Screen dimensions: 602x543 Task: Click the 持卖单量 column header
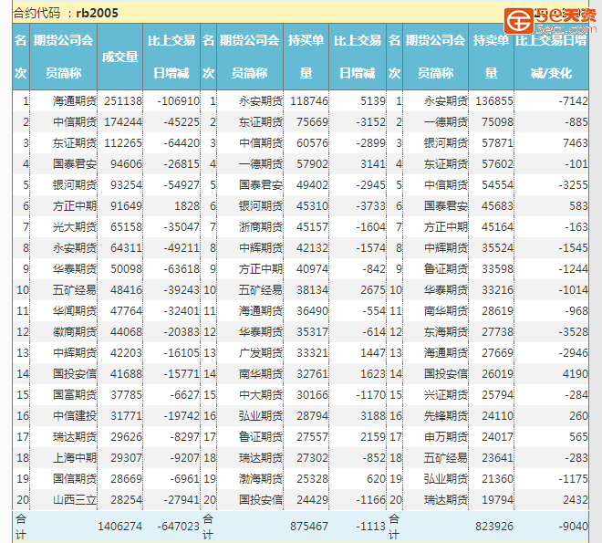(491, 57)
